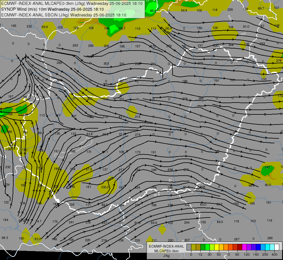The height and width of the screenshot is (260, 283).
Task: Click the map value 69.7
Action: pyautogui.click(x=261, y=8)
